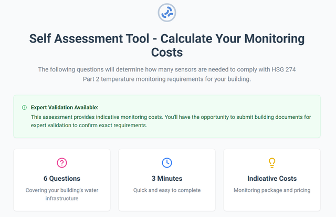Click 'Calculate Your Monitoring' in the heading
Image resolution: width=336 pixels, height=217 pixels.
233,39
